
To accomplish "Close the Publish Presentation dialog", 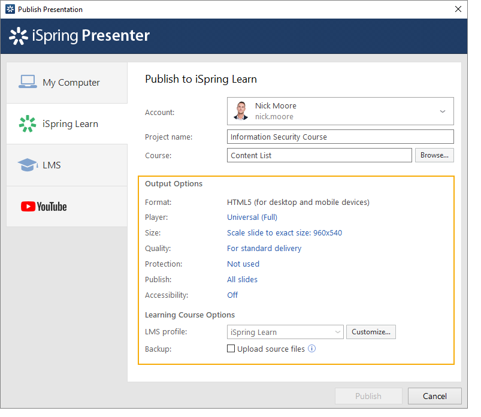I will point(458,9).
